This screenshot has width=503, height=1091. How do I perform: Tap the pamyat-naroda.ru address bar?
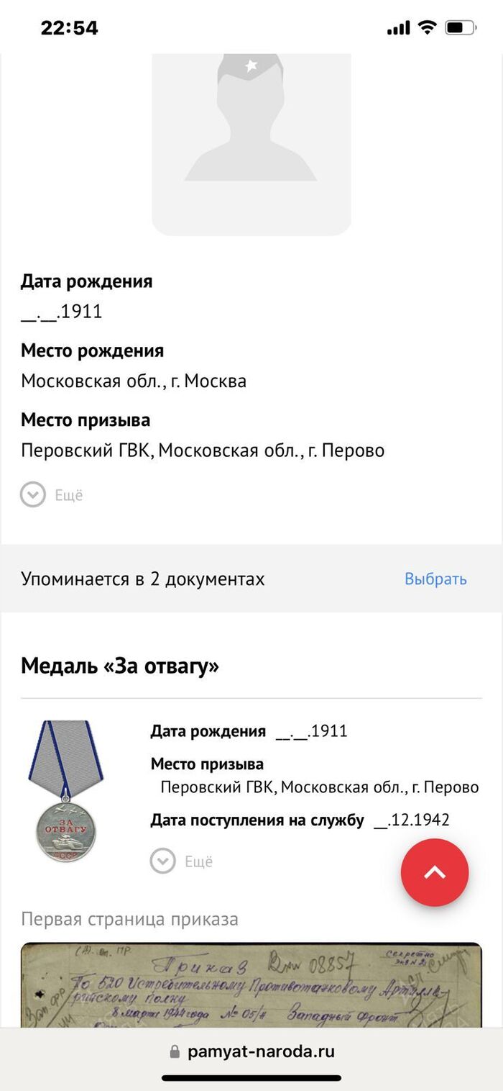coord(260,1052)
